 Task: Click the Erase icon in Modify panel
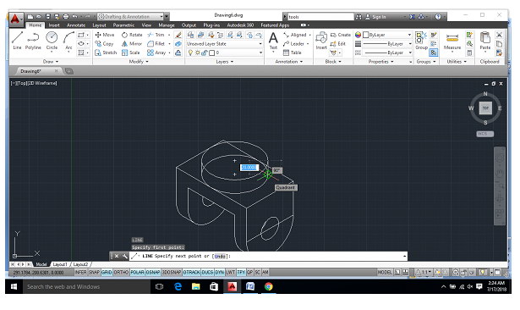[x=178, y=35]
